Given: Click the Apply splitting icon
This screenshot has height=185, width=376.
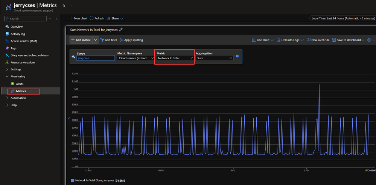Looking at the screenshot, I should [x=121, y=40].
